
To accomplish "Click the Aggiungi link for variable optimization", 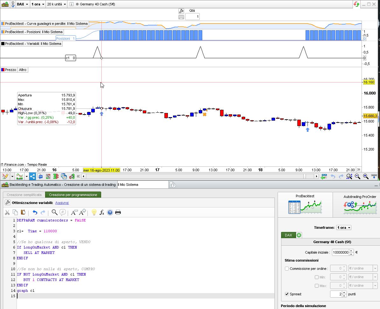I will 62,203.
